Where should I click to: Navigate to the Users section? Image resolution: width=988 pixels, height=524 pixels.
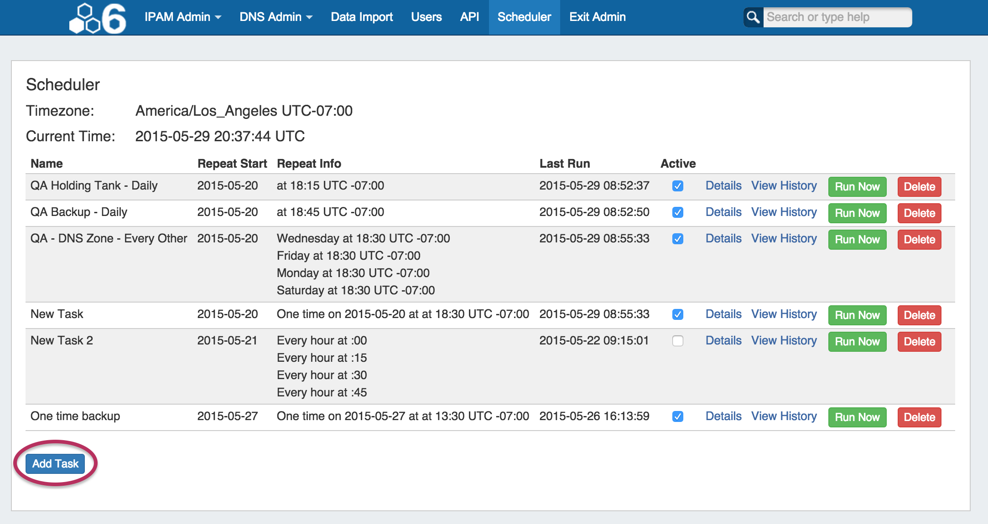point(426,17)
